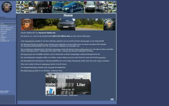169x106 pixels.
Task: Click the Home page heading
Action: click(x=68, y=15)
